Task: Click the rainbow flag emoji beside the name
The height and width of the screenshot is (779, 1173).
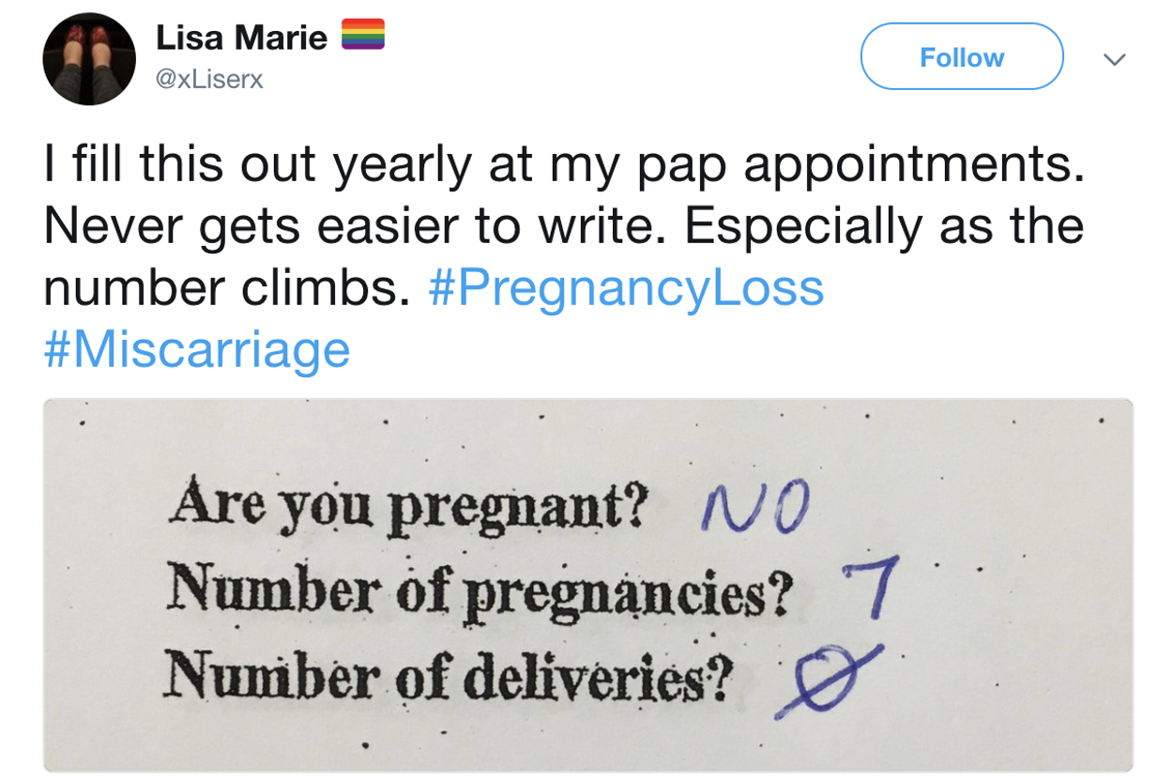Action: [362, 35]
